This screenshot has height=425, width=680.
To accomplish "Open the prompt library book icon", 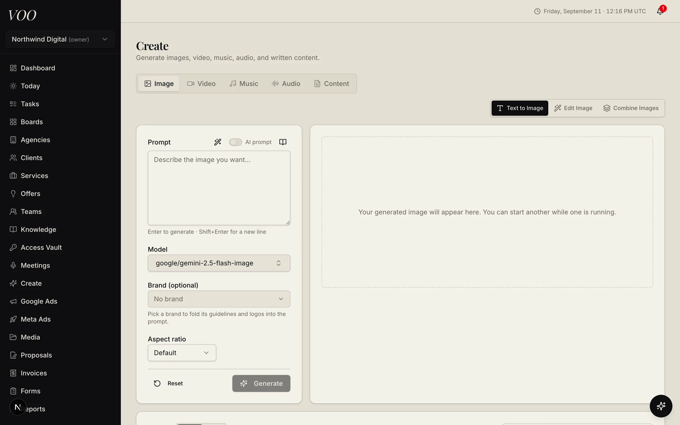I will (x=283, y=142).
